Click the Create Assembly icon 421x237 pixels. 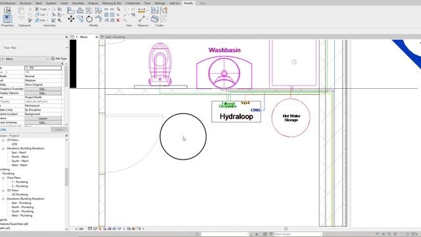coord(155,11)
